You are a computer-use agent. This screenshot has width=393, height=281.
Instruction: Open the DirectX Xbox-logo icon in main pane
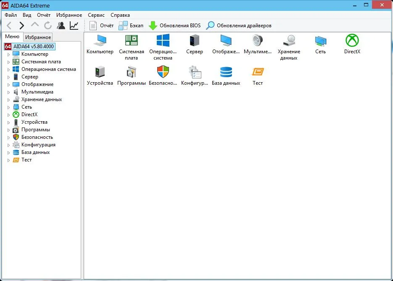click(352, 41)
